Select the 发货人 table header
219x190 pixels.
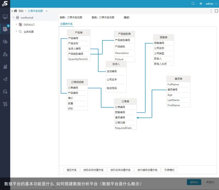pyautogui.click(x=116, y=64)
